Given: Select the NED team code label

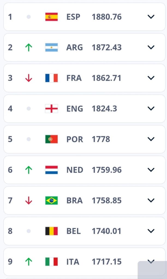Looking at the screenshot, I should pos(74,170).
